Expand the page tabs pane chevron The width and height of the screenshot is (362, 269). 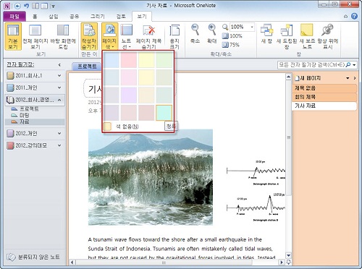tap(355, 78)
